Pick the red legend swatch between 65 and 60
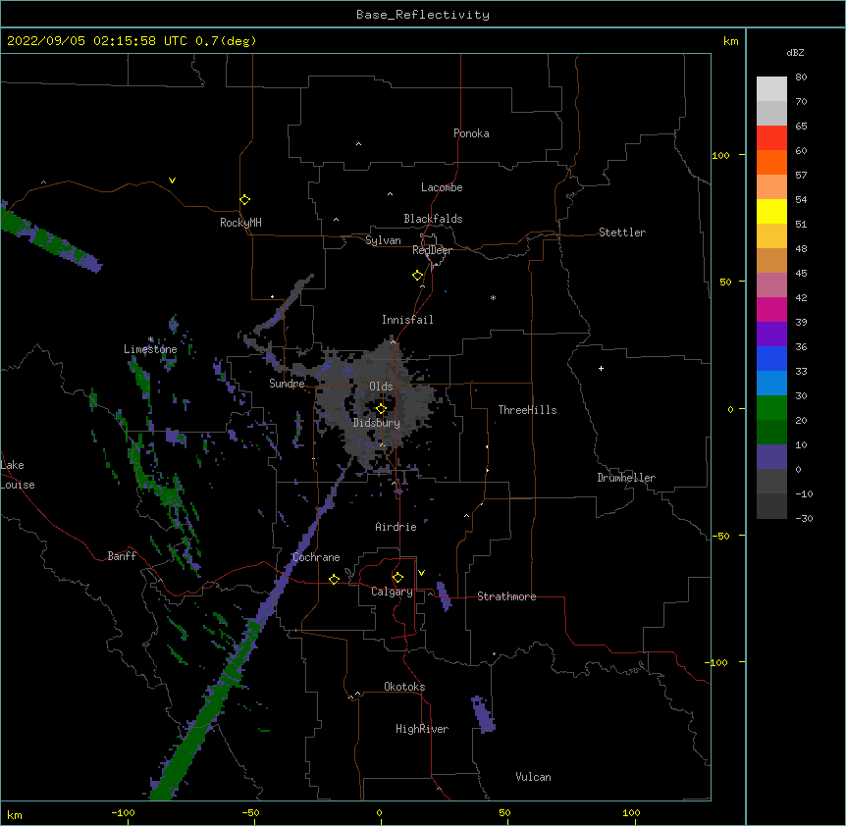Screen dimensions: 846x826 coord(771,137)
